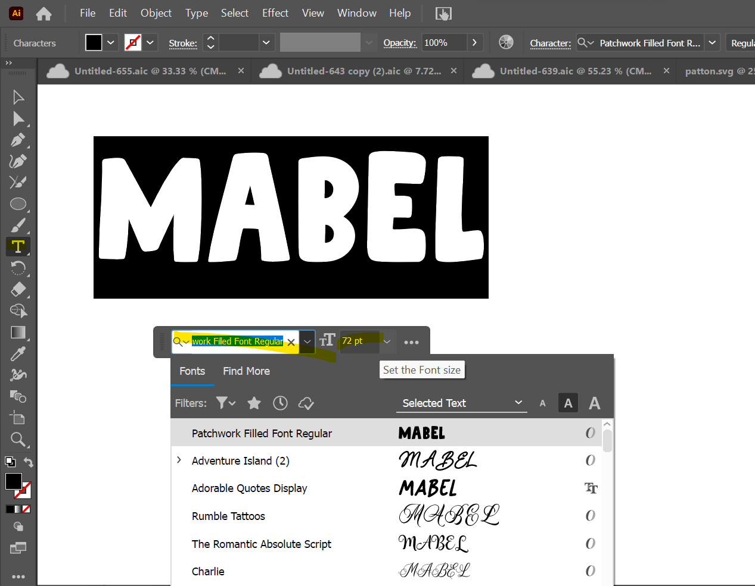The image size is (755, 586).
Task: Select the Pen tool
Action: pos(18,140)
